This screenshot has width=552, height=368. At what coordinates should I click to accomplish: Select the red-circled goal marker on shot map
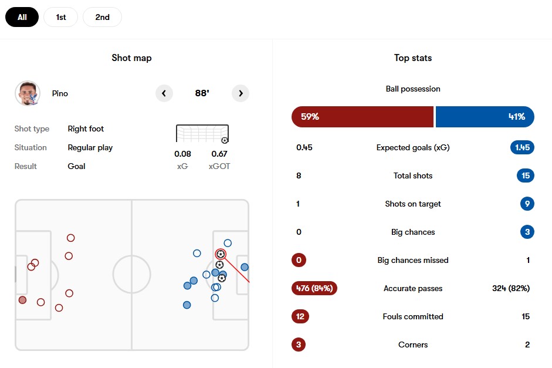(x=221, y=254)
